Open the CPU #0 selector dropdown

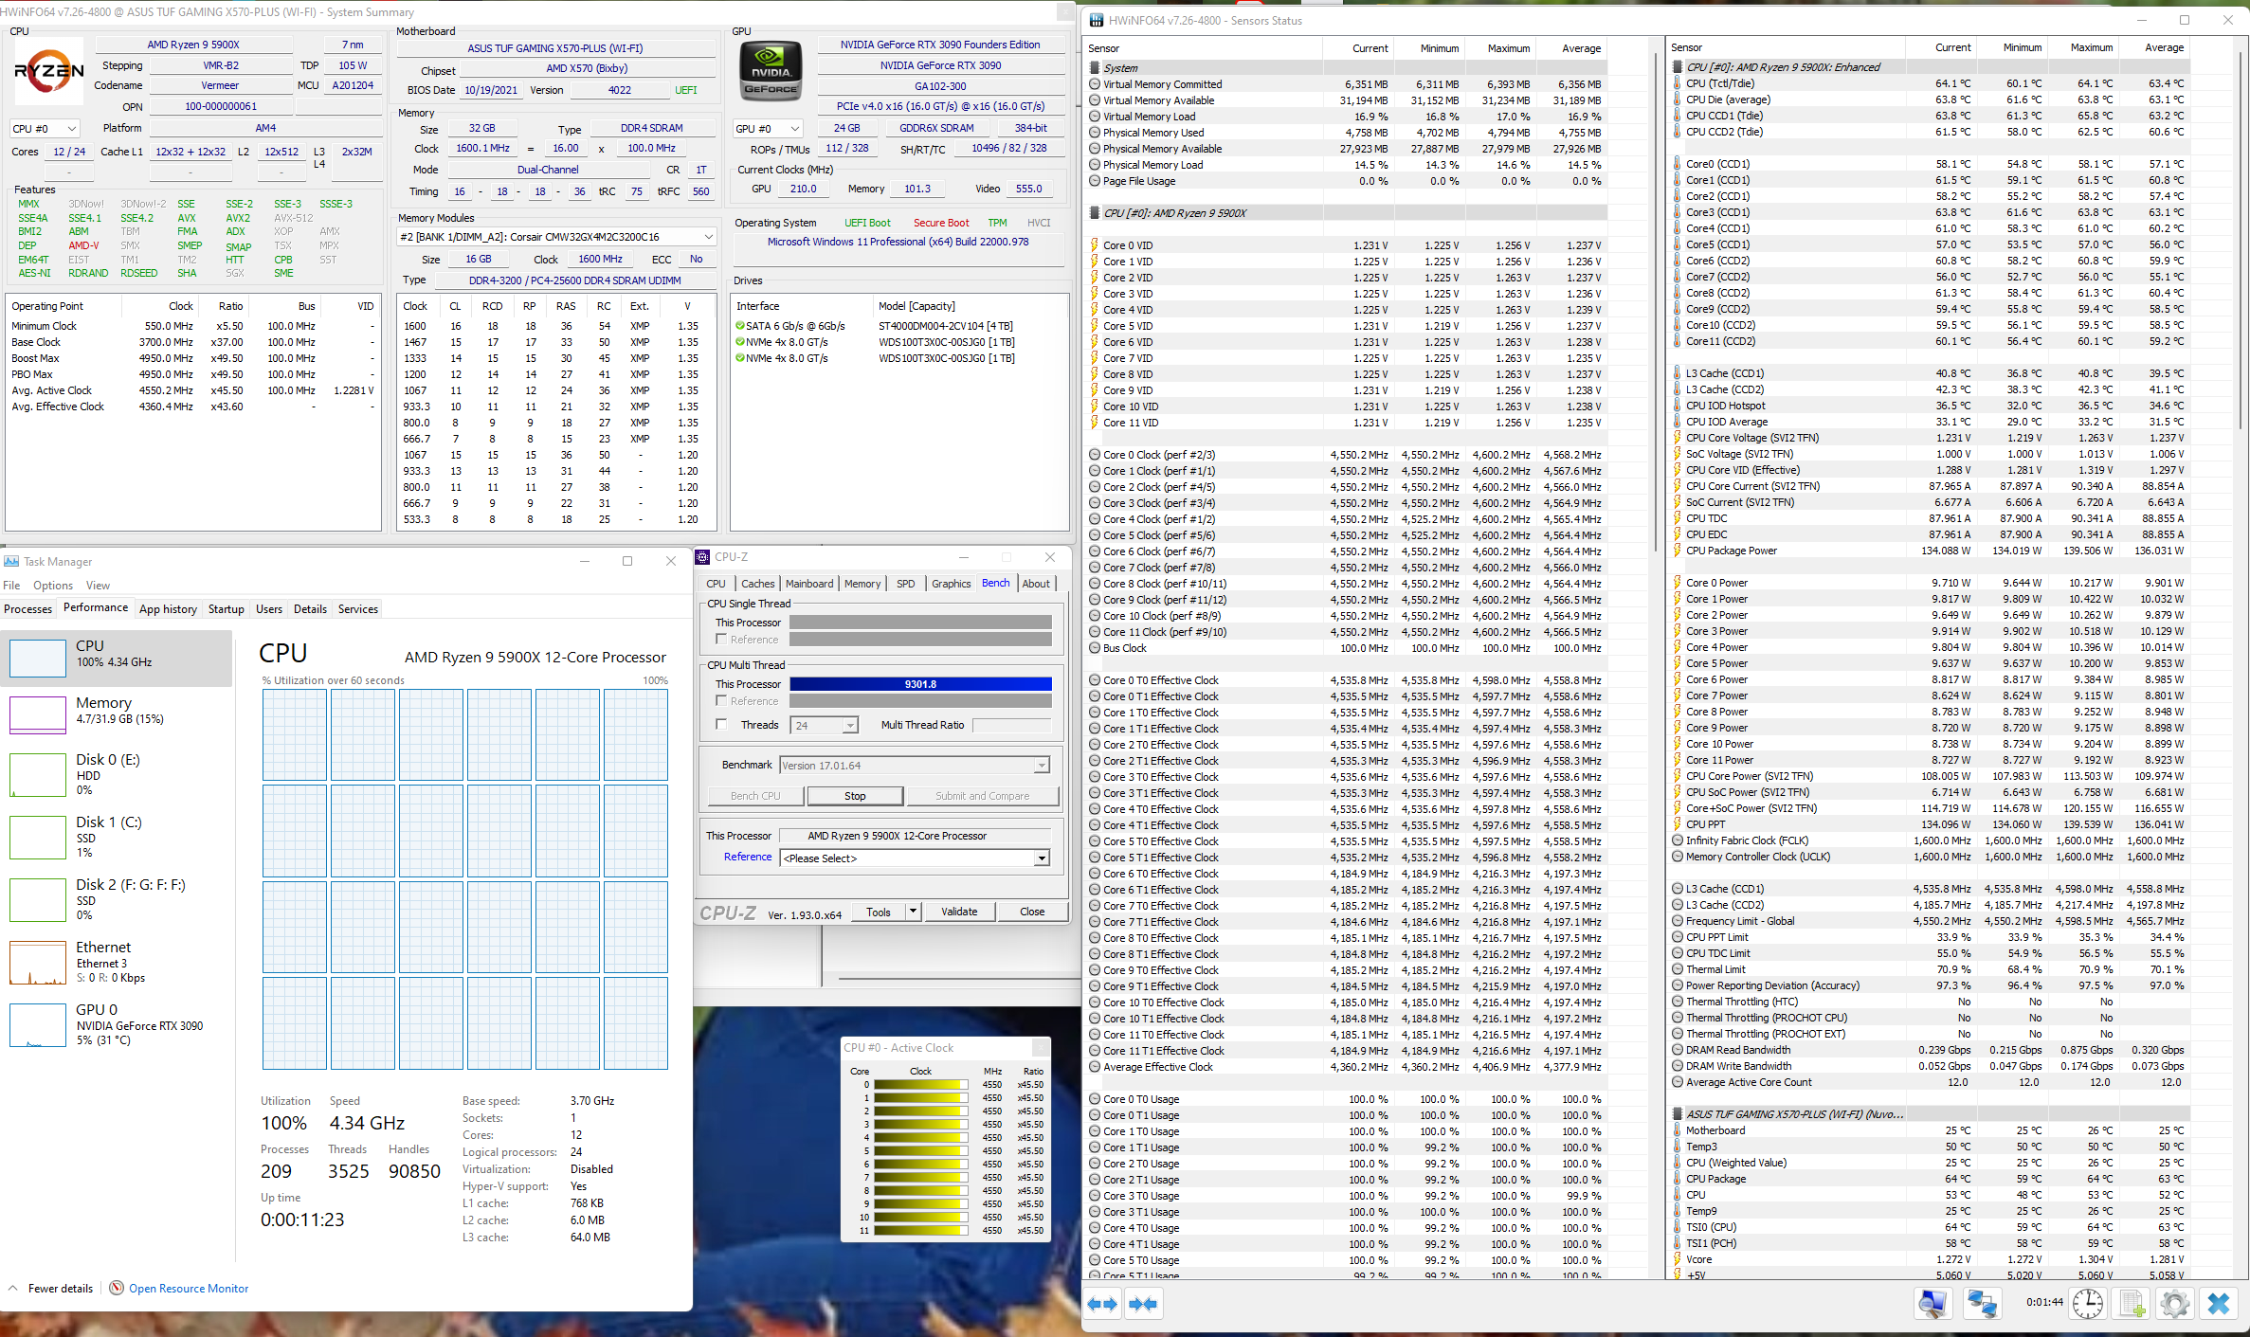45,128
